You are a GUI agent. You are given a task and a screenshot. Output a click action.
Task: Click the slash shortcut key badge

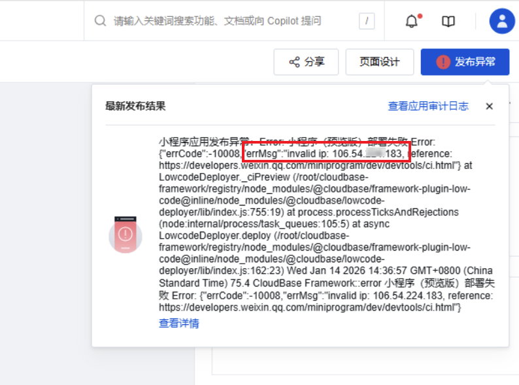(x=367, y=21)
